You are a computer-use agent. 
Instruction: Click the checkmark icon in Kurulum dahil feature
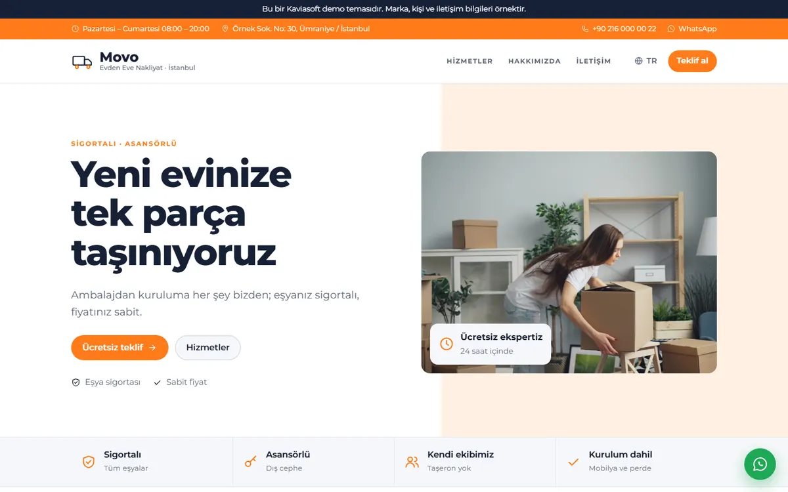[573, 462]
